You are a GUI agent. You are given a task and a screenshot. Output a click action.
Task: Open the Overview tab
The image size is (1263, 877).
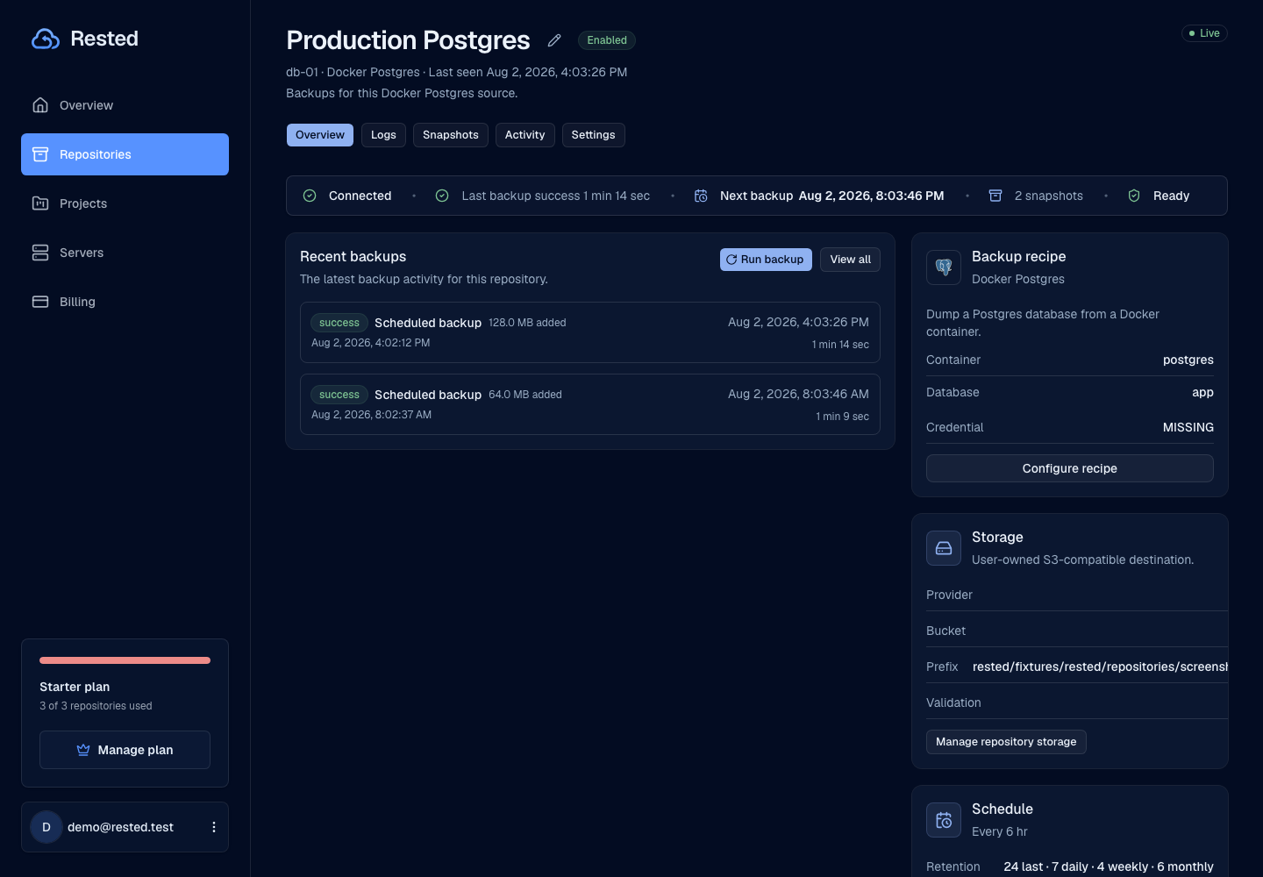coord(320,135)
